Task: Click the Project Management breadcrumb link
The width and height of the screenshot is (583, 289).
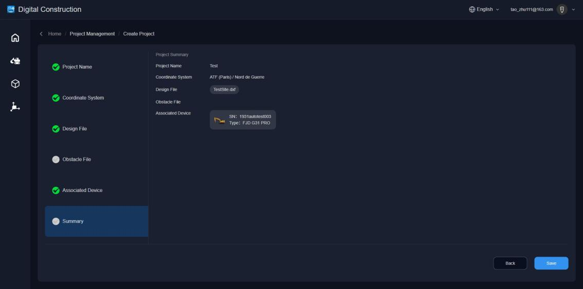Action: 92,34
